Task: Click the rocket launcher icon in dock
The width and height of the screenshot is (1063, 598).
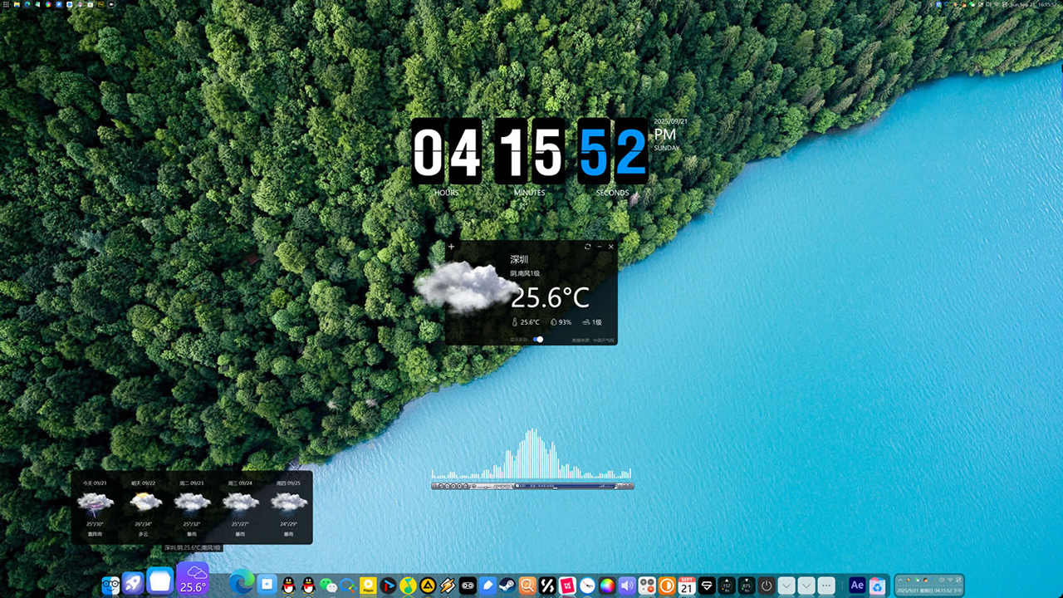Action: [133, 584]
